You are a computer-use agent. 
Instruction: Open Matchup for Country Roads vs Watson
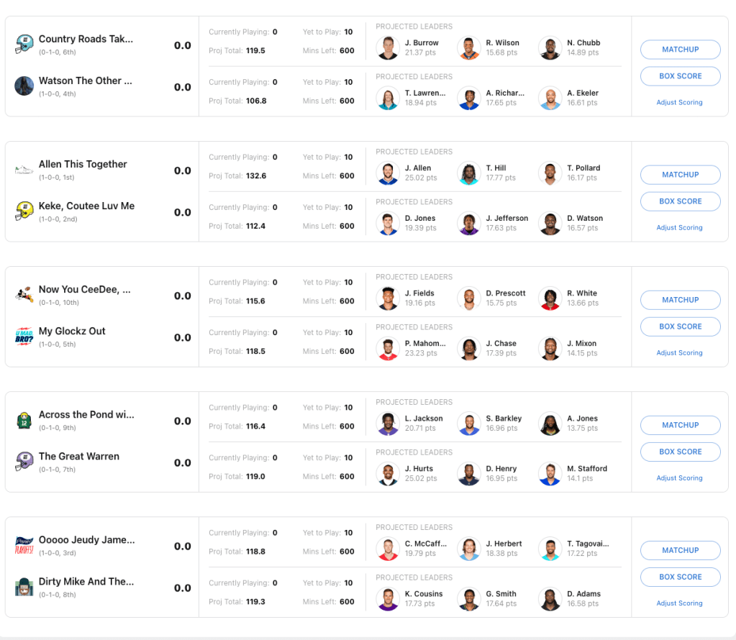click(x=680, y=50)
